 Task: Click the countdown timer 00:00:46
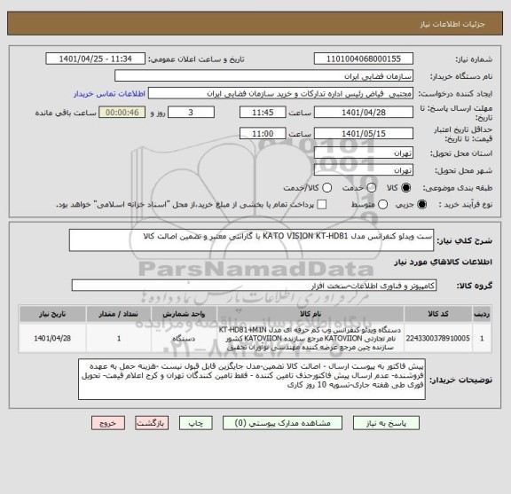coord(122,113)
